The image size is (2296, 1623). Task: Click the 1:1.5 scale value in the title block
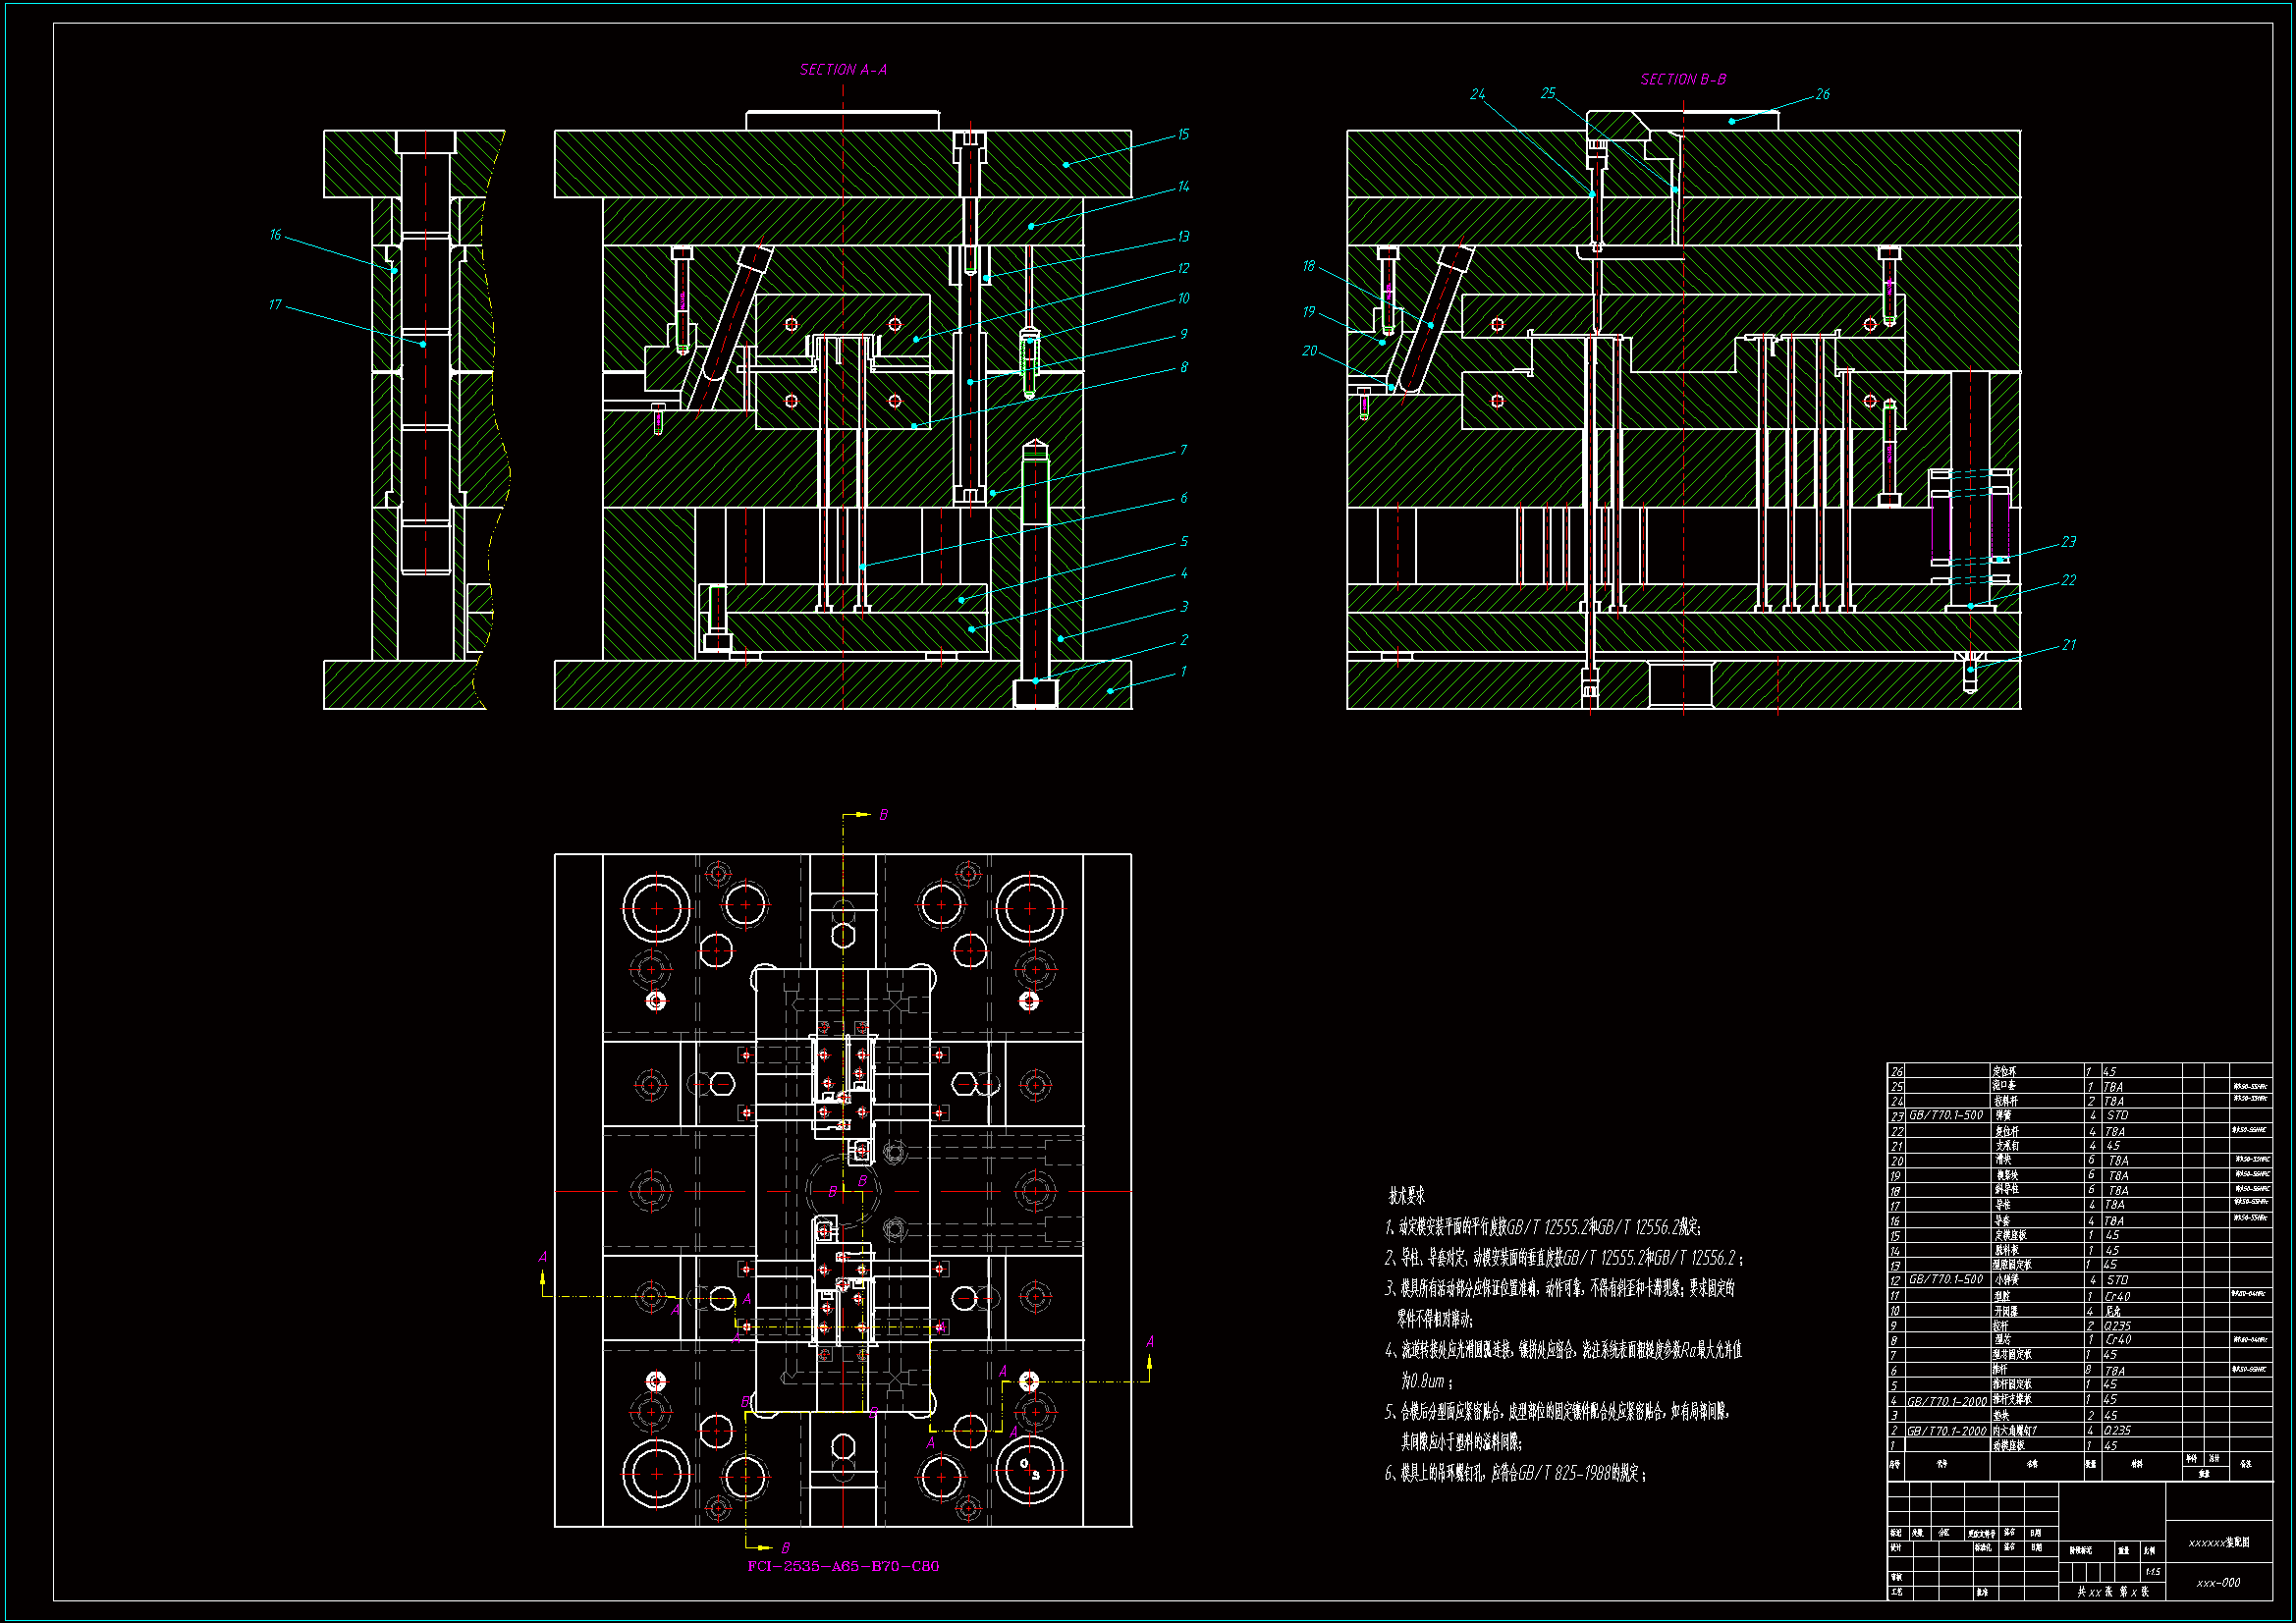(x=2152, y=1572)
